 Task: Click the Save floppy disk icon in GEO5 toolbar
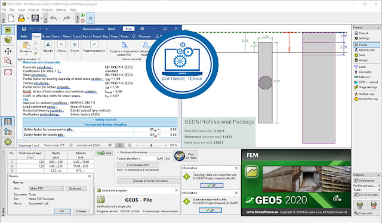pos(35,18)
